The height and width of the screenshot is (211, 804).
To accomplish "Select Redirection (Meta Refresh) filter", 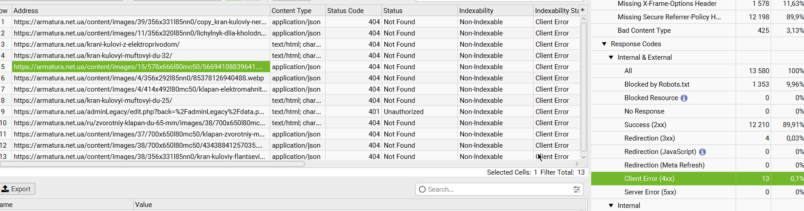I will tap(664, 165).
